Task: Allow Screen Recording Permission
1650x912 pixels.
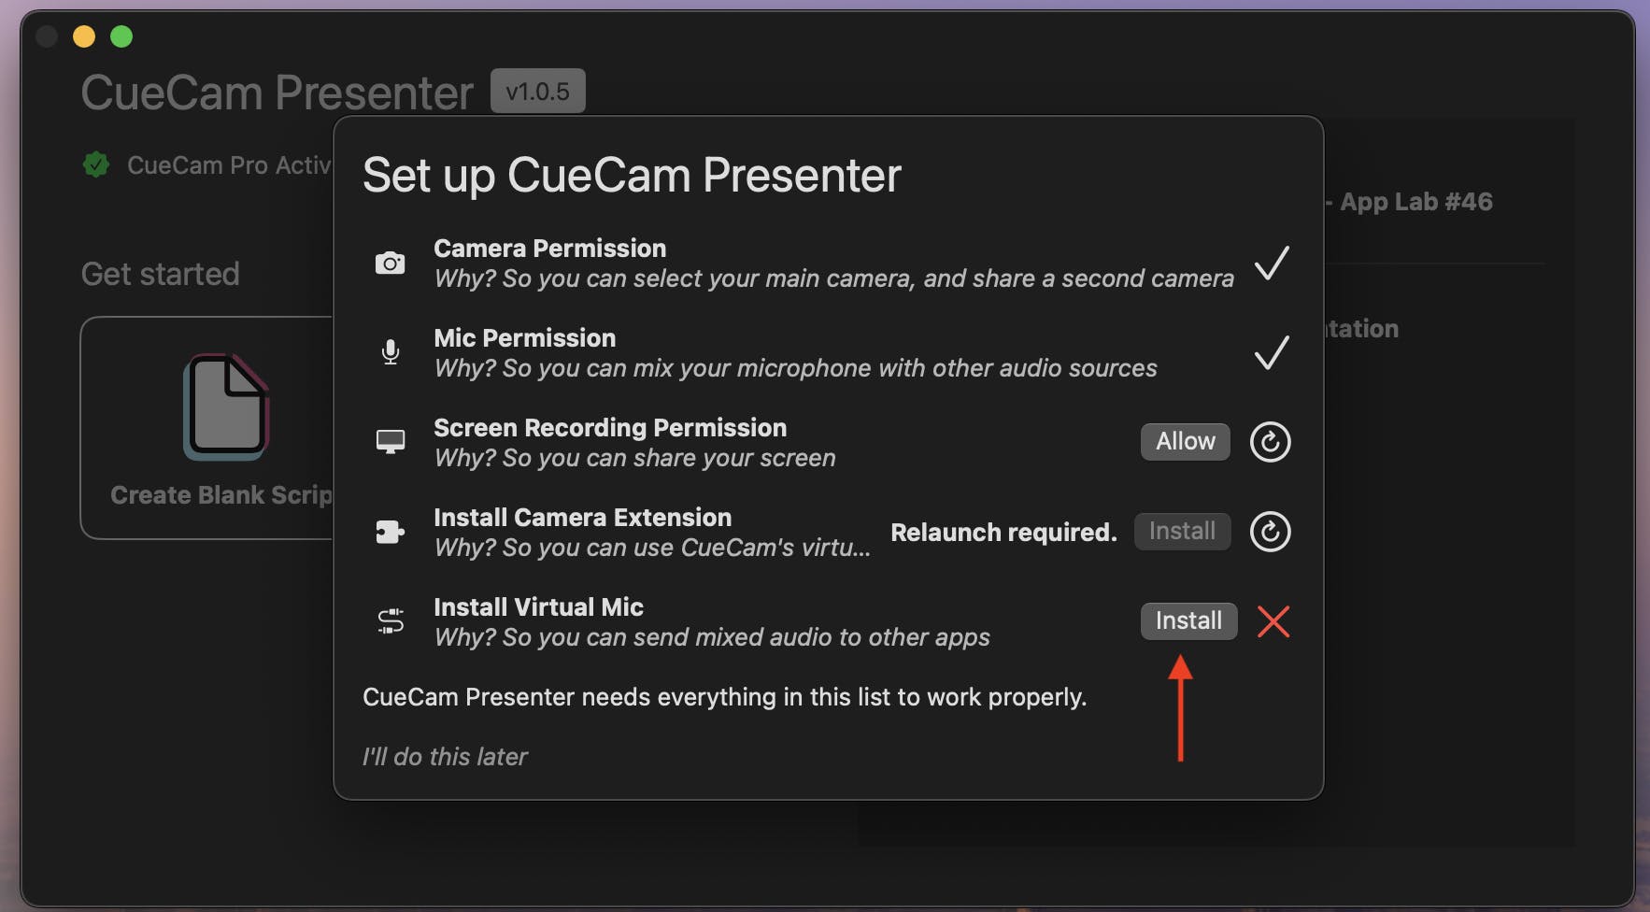Action: [1185, 441]
